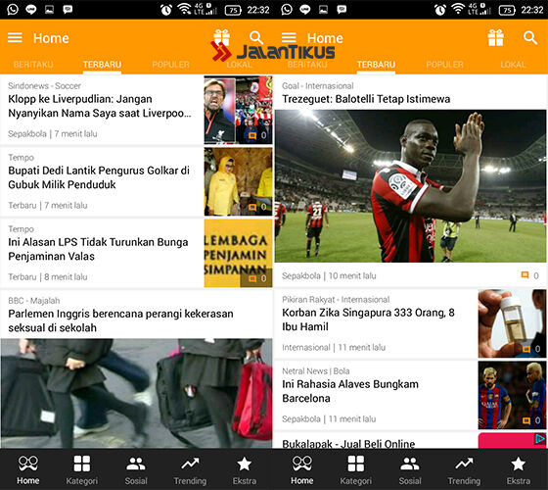Tap Lembaga Penjamin Simpanan thumbnail

coord(238,253)
